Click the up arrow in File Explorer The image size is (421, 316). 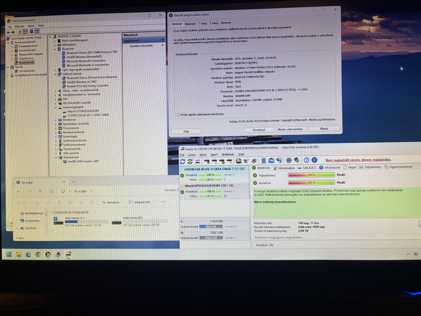(x=40, y=191)
